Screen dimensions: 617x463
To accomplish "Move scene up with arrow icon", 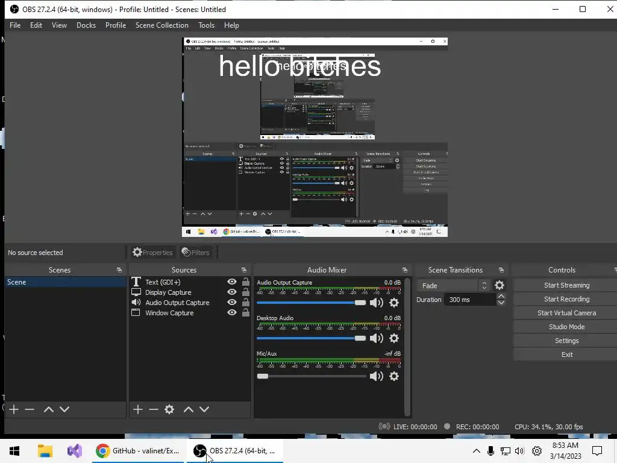I will click(48, 409).
